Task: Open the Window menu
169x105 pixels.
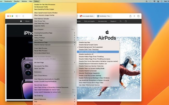Action: [24, 1]
